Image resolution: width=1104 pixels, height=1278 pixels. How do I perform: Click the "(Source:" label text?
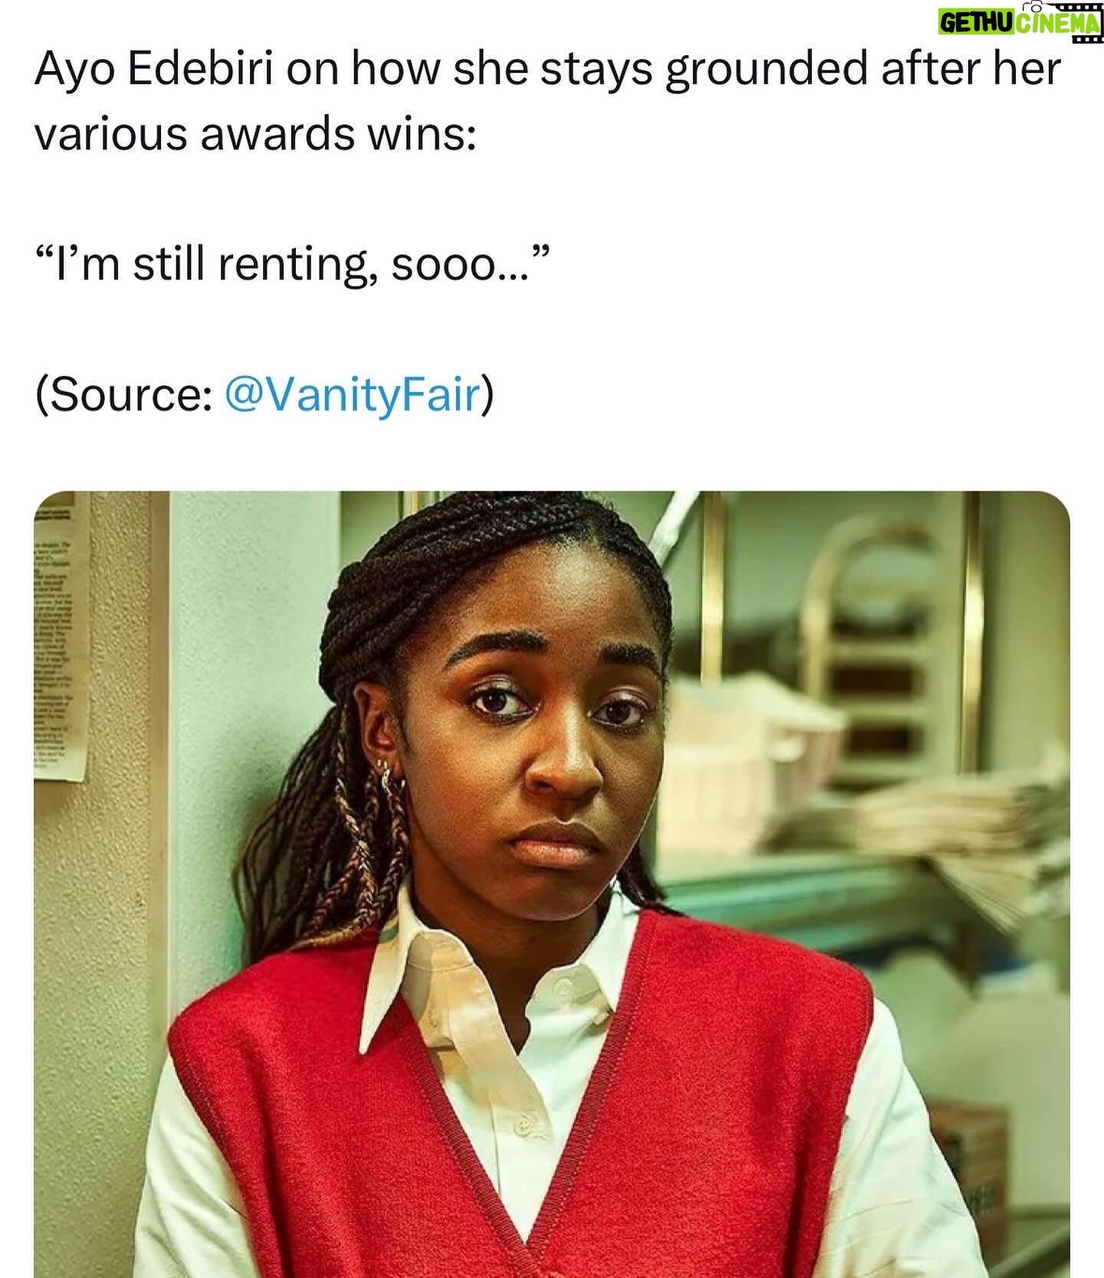124,395
